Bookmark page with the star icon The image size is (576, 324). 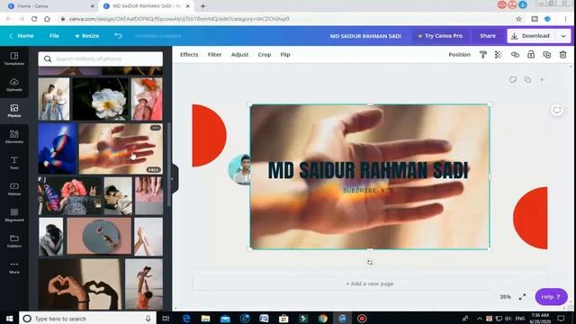tap(518, 19)
